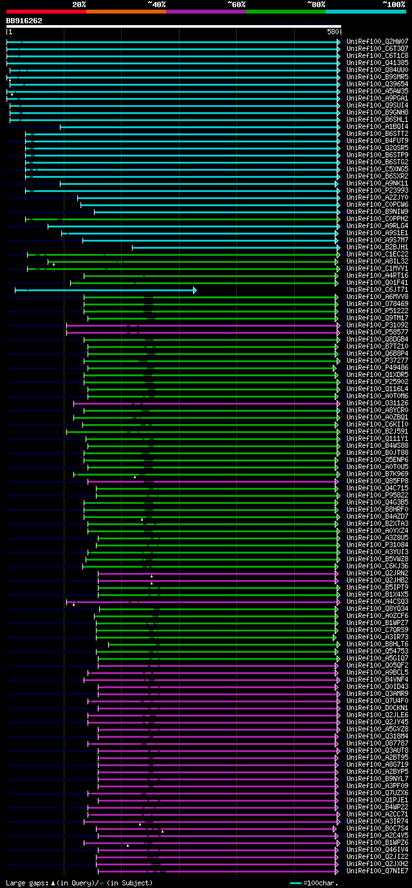Click the short cyan bar for UniRef100_C6JT71
Viewport: 412px width, 888px height.
(x=106, y=290)
